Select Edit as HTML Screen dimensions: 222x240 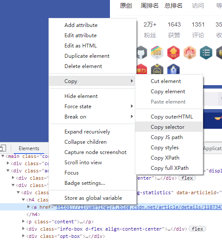pyautogui.click(x=80, y=46)
